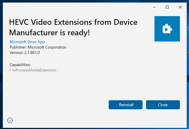This screenshot has height=129, width=189.
Task: Click the Close button in the dialog
Action: click(x=163, y=105)
